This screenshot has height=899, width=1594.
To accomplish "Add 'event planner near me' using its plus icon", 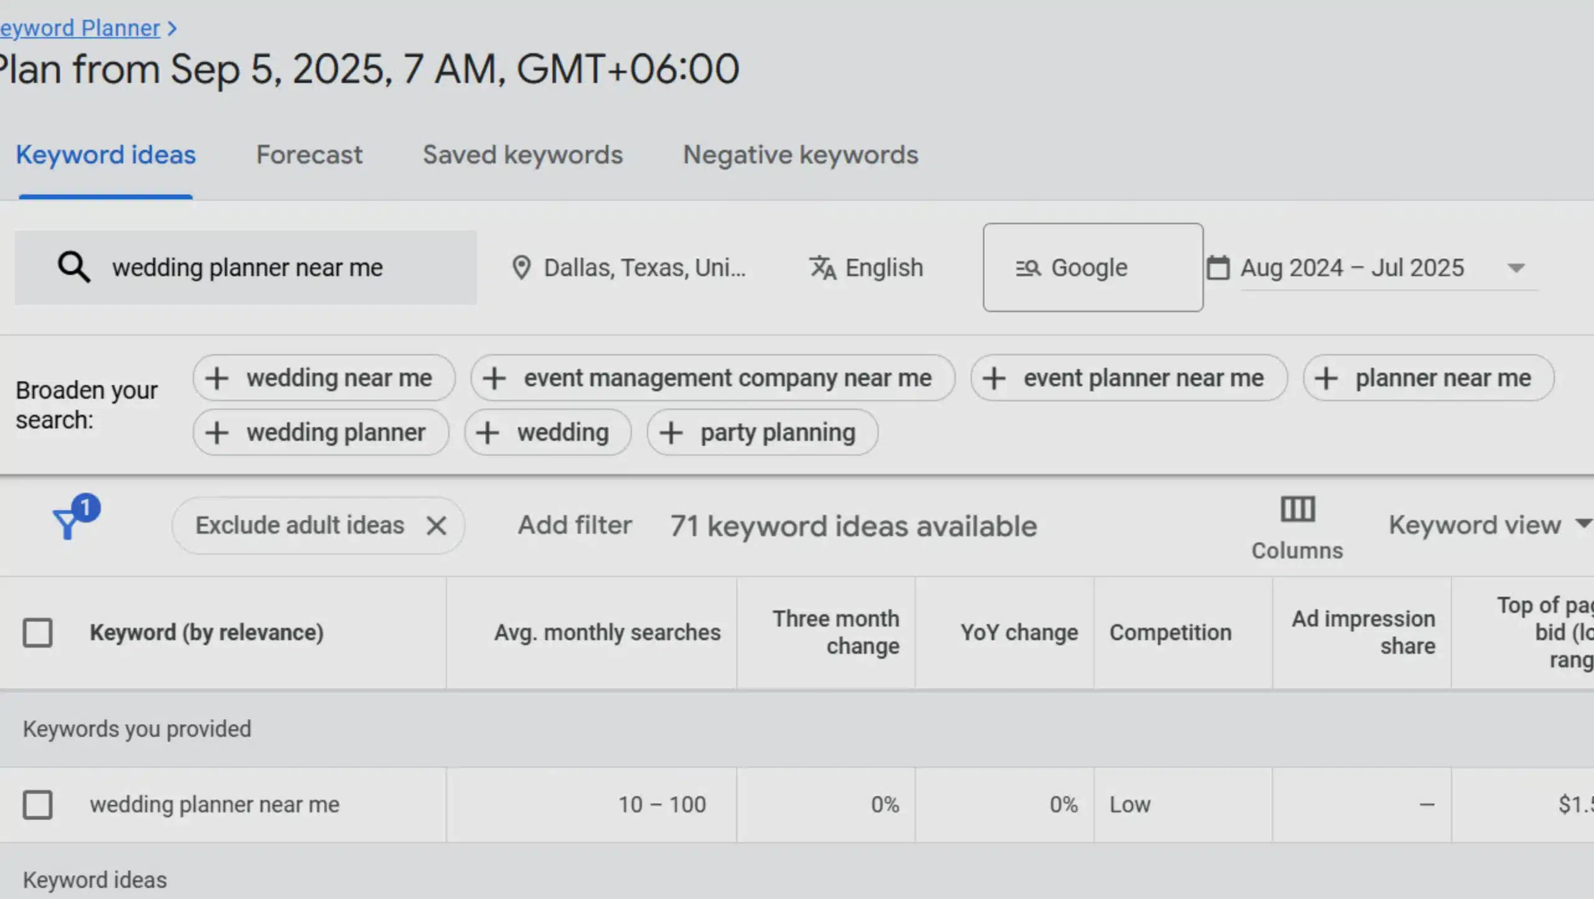I will click(994, 378).
